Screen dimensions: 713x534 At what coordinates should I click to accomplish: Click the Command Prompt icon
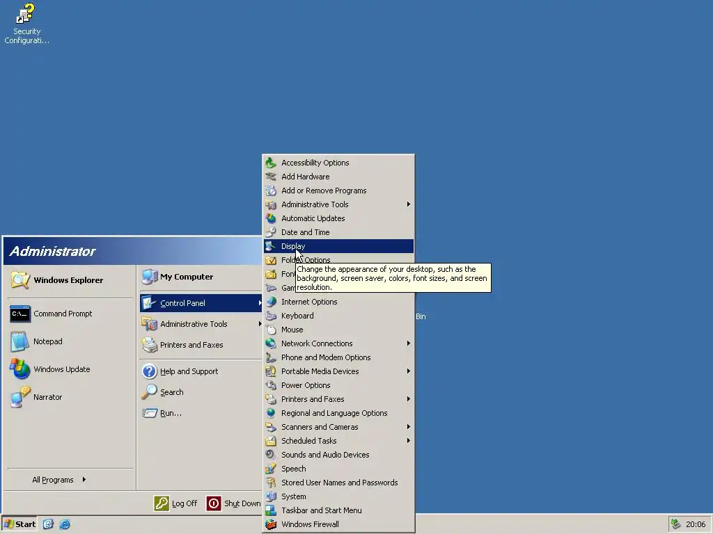click(x=20, y=314)
